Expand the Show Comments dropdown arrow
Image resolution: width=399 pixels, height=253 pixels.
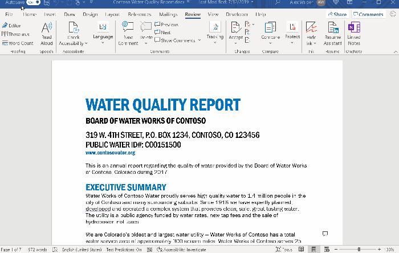coord(199,40)
